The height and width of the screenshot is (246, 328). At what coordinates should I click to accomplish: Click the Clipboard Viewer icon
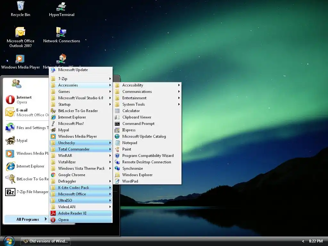coord(117,117)
